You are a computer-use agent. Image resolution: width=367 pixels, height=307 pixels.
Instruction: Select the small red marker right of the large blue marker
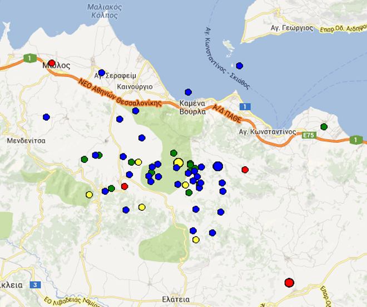pyautogui.click(x=245, y=170)
